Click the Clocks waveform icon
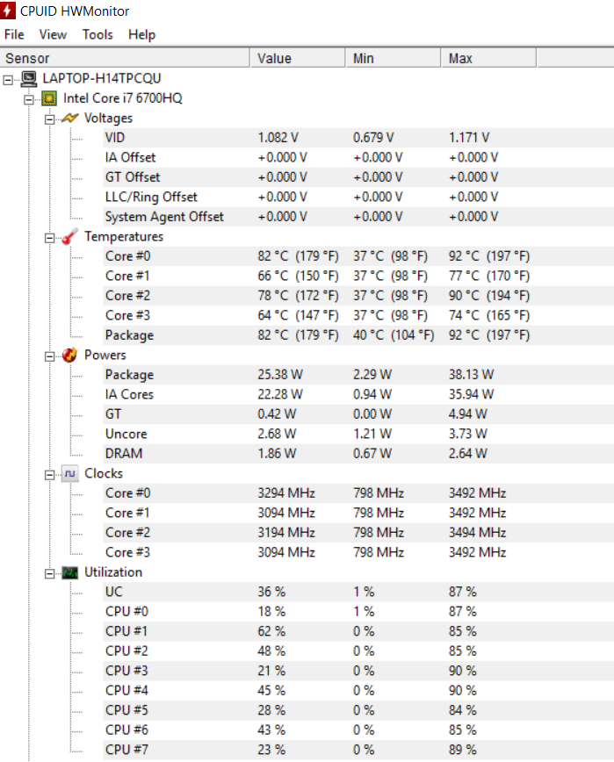This screenshot has height=762, width=614. coord(70,473)
